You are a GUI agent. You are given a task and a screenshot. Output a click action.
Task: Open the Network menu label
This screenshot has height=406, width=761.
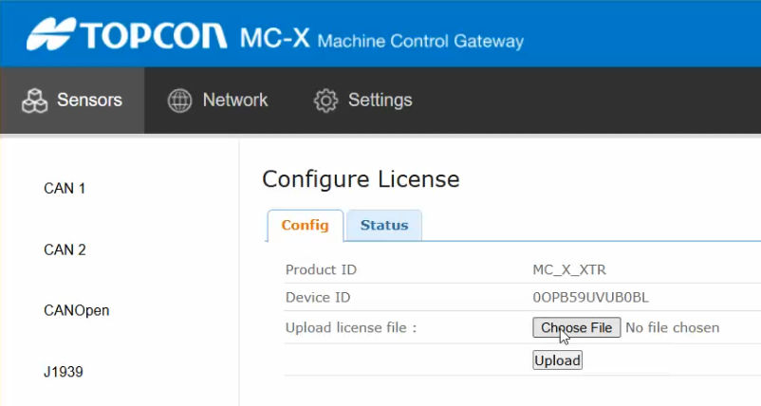point(235,100)
